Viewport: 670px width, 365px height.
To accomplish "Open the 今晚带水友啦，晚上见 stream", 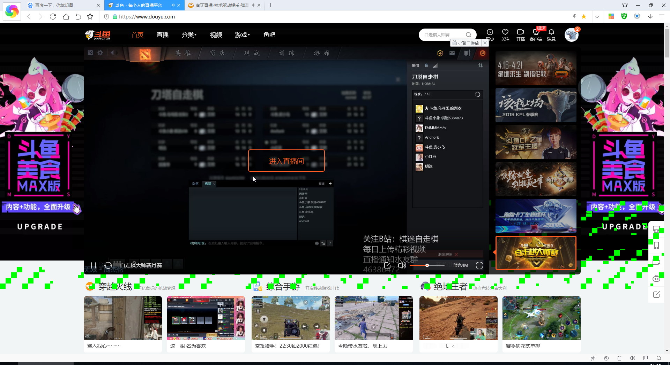I will (374, 324).
